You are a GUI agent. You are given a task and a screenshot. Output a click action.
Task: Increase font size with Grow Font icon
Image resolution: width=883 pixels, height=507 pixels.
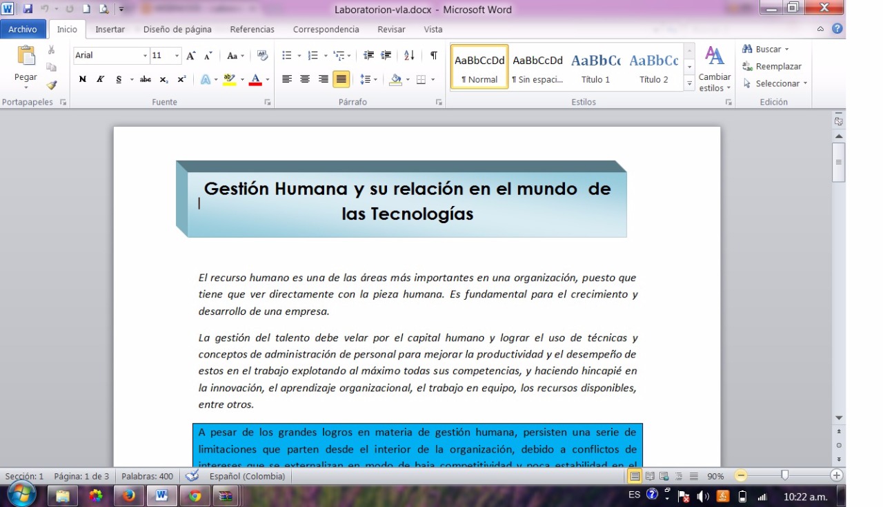pyautogui.click(x=191, y=56)
